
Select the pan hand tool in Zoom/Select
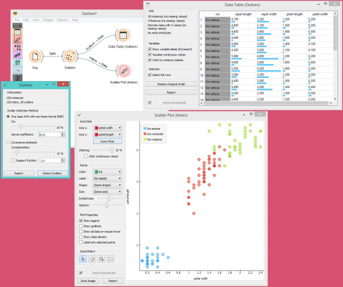coord(92,259)
